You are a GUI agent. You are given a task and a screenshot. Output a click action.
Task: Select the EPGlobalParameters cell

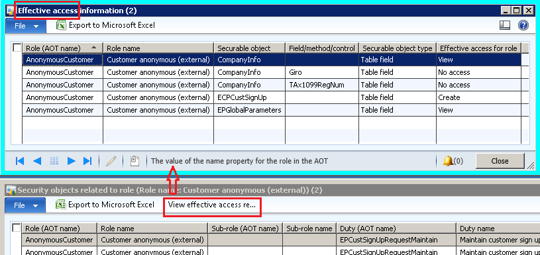click(250, 110)
